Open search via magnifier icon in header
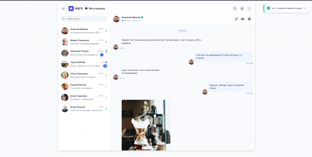Image resolution: width=312 pixels, height=157 pixels. [235, 9]
